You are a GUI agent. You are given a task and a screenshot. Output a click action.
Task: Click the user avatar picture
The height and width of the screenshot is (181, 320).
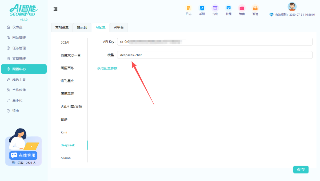click(x=292, y=7)
